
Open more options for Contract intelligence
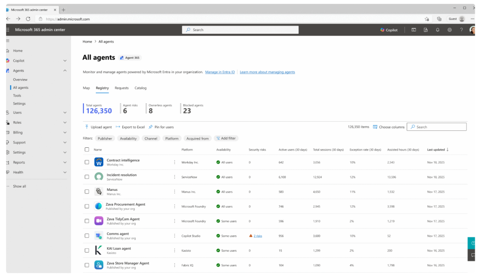(174, 162)
